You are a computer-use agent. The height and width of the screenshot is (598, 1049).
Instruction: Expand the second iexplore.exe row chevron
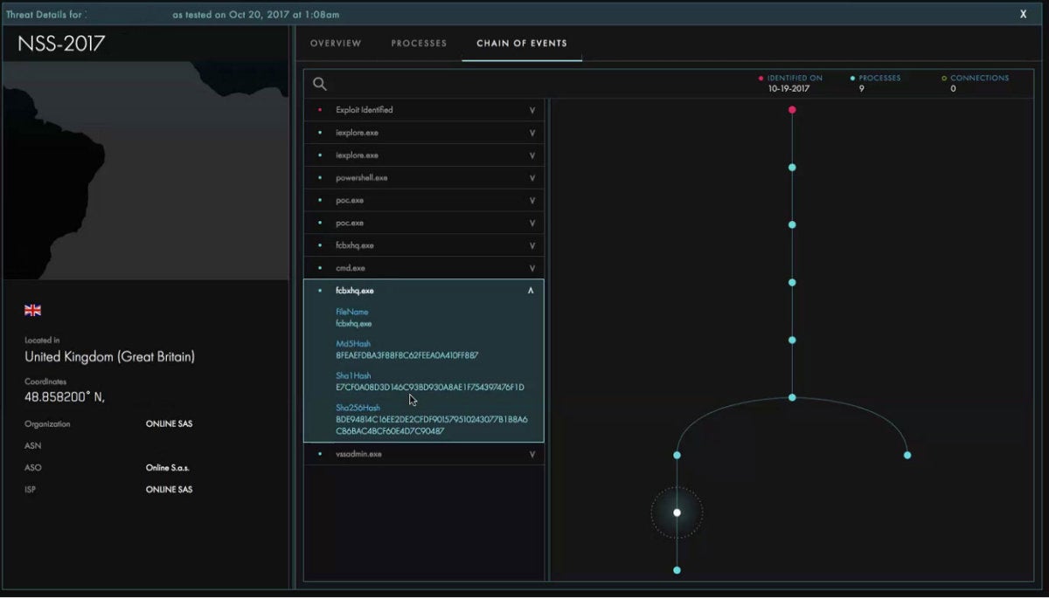[531, 155]
